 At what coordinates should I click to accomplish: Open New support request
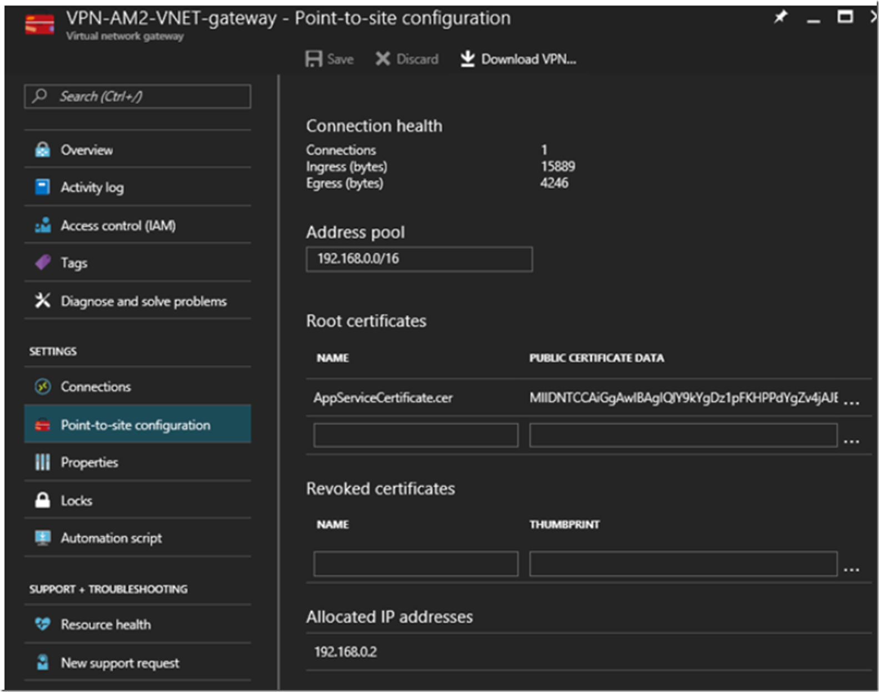[138, 663]
